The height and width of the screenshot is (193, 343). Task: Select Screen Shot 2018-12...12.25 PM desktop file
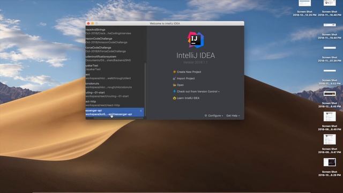click(304, 8)
